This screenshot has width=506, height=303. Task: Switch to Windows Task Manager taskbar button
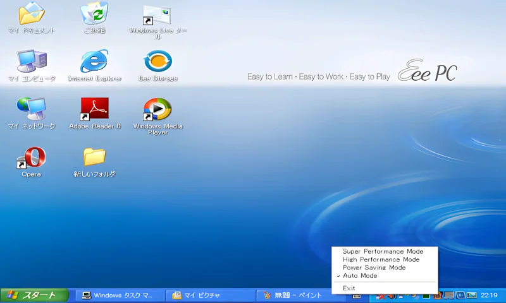click(118, 295)
